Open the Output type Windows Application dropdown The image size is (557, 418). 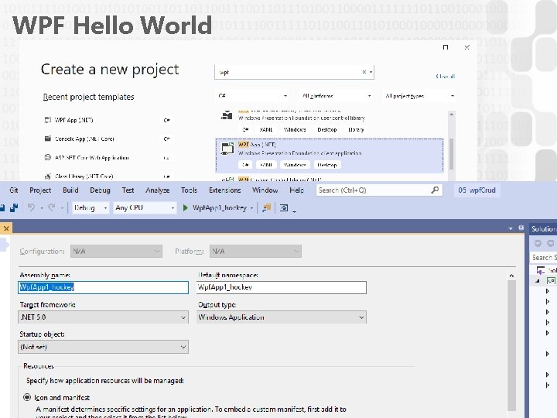coord(282,317)
